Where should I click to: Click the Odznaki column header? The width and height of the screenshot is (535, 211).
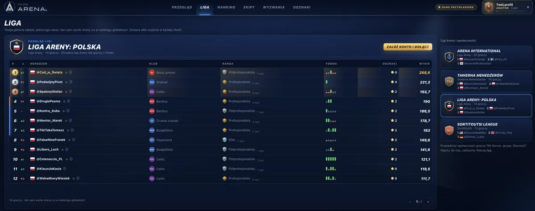[x=390, y=63]
